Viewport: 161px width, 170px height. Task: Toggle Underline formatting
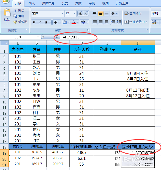tap(46, 22)
